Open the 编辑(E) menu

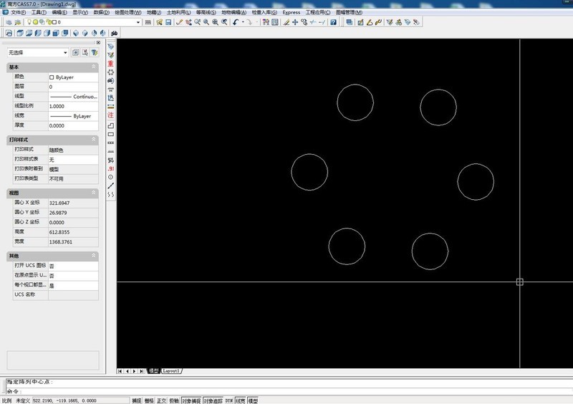click(59, 12)
